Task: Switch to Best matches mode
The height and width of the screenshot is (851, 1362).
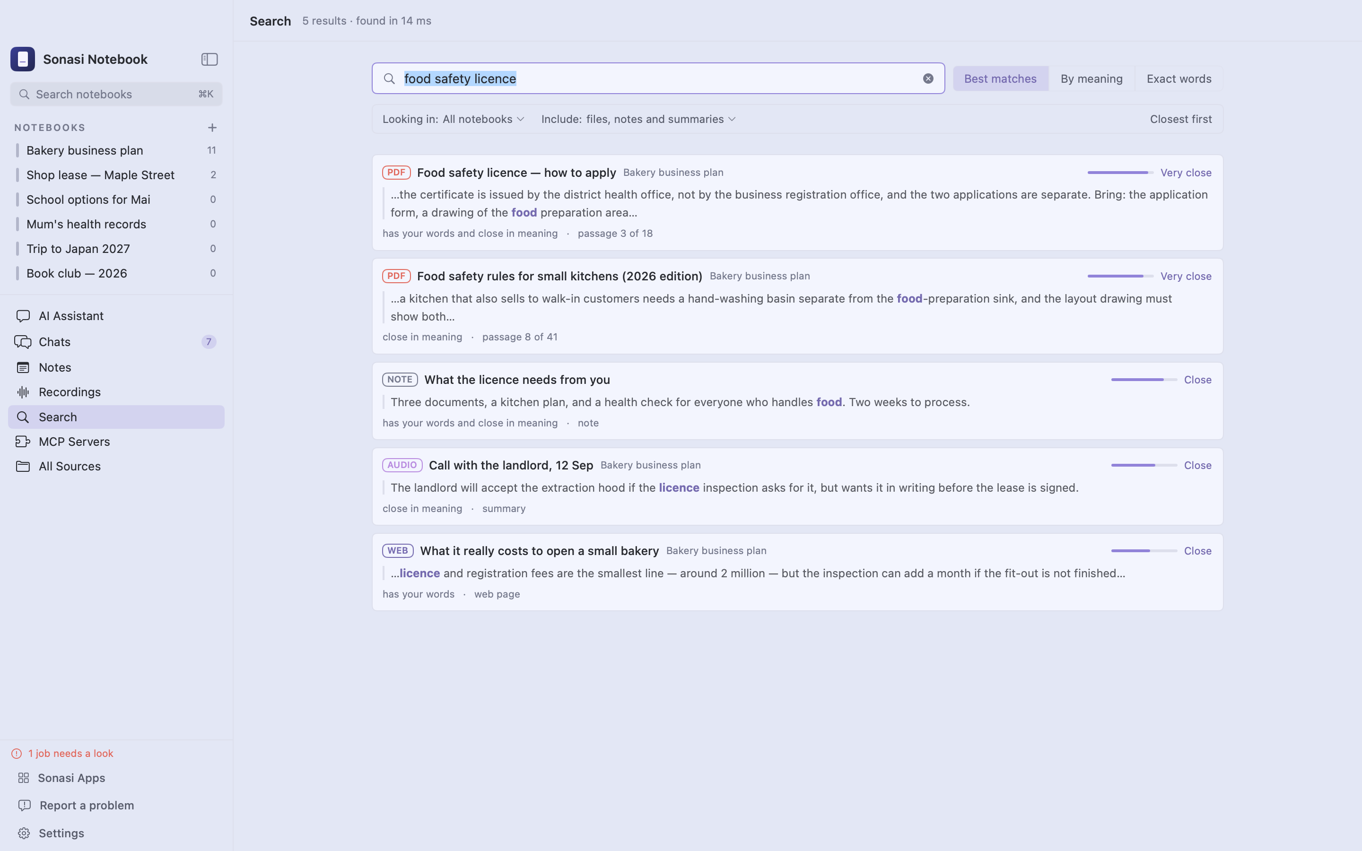Action: pos(1000,78)
